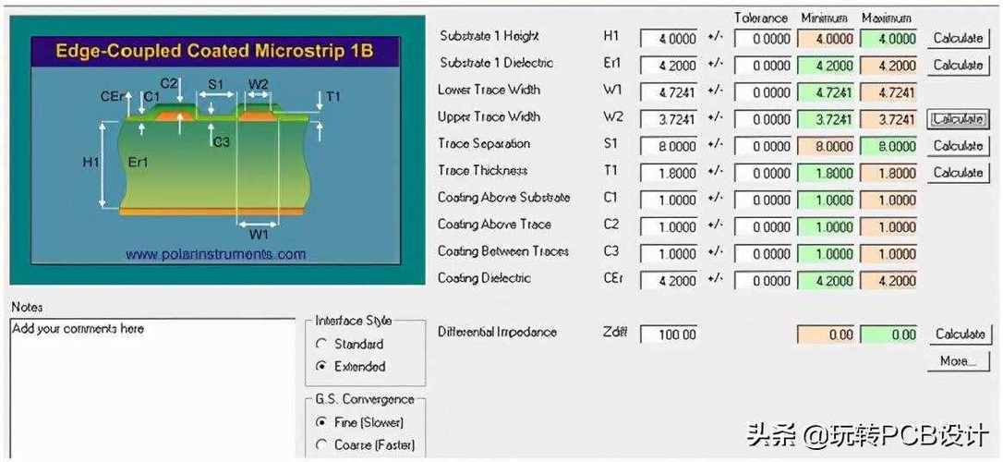Edit the C3 coating between traces field
The width and height of the screenshot is (1003, 462).
tap(669, 254)
